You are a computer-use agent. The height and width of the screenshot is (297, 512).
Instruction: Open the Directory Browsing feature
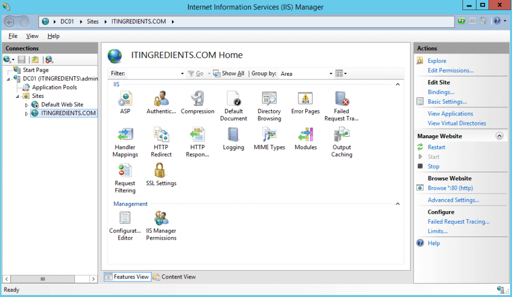coord(269,106)
